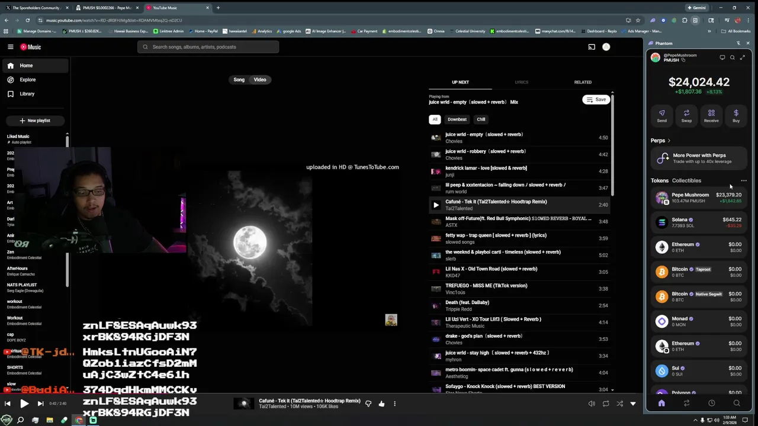758x426 pixels.
Task: Select Lil Nas X - Old Town Road
Action: click(519, 272)
